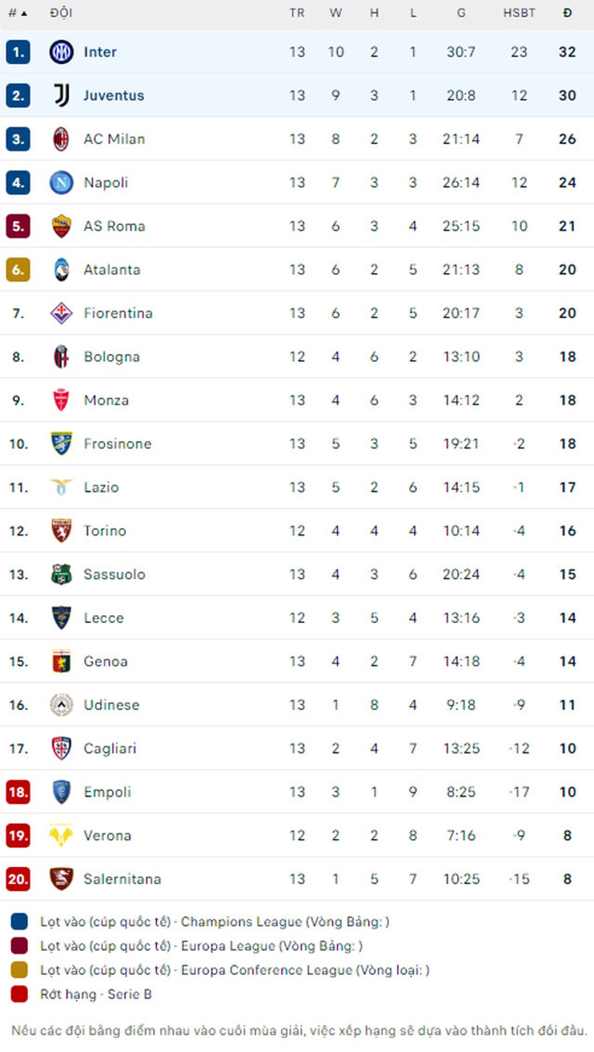The image size is (594, 1052).
Task: Click the Salernitana club crest
Action: (x=61, y=879)
